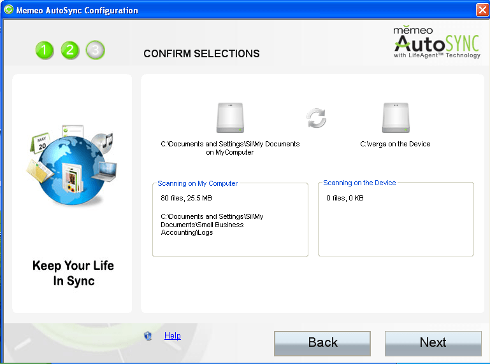Click the sync arrows icon between drives
The image size is (490, 364).
pos(316,118)
